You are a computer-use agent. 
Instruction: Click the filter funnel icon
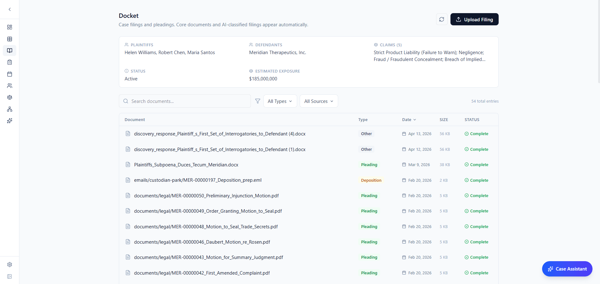coord(258,101)
